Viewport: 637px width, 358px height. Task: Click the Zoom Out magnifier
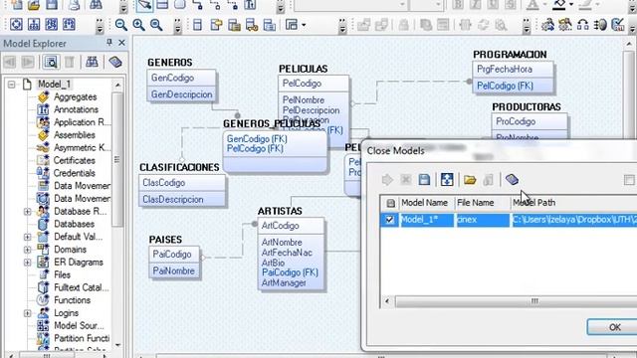click(x=120, y=25)
